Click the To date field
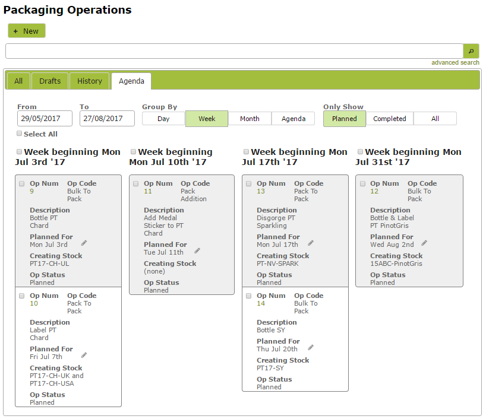Screen dimensions: 486x419 (108, 118)
